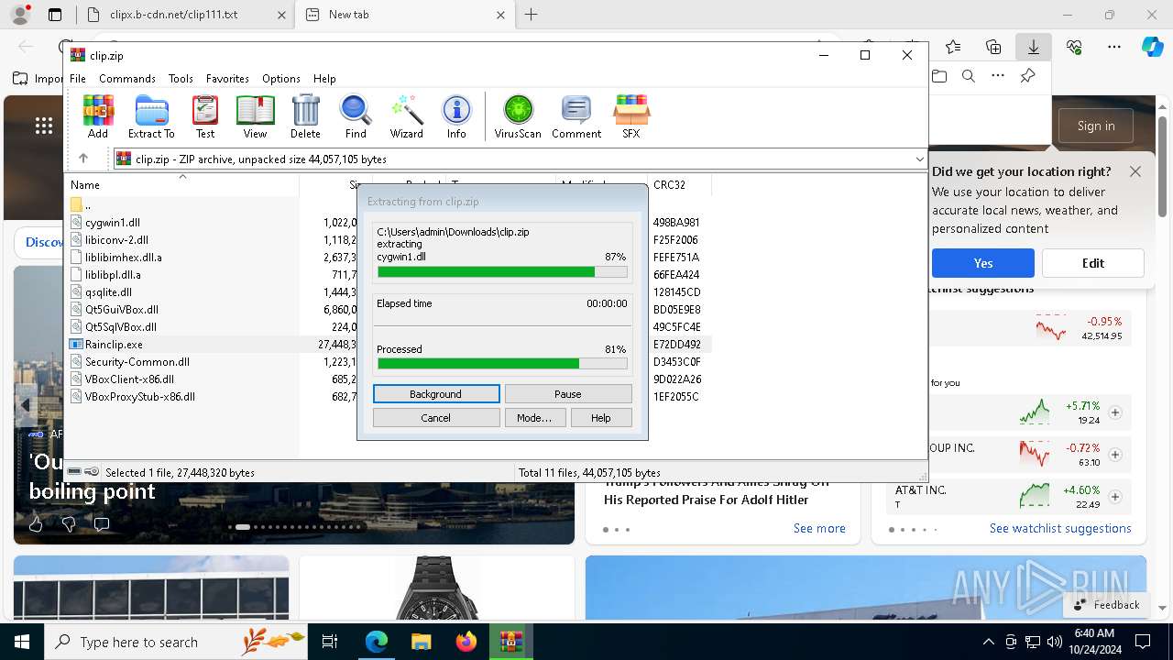Open See watchlist suggestions link
This screenshot has height=660, width=1173.
(x=1060, y=528)
